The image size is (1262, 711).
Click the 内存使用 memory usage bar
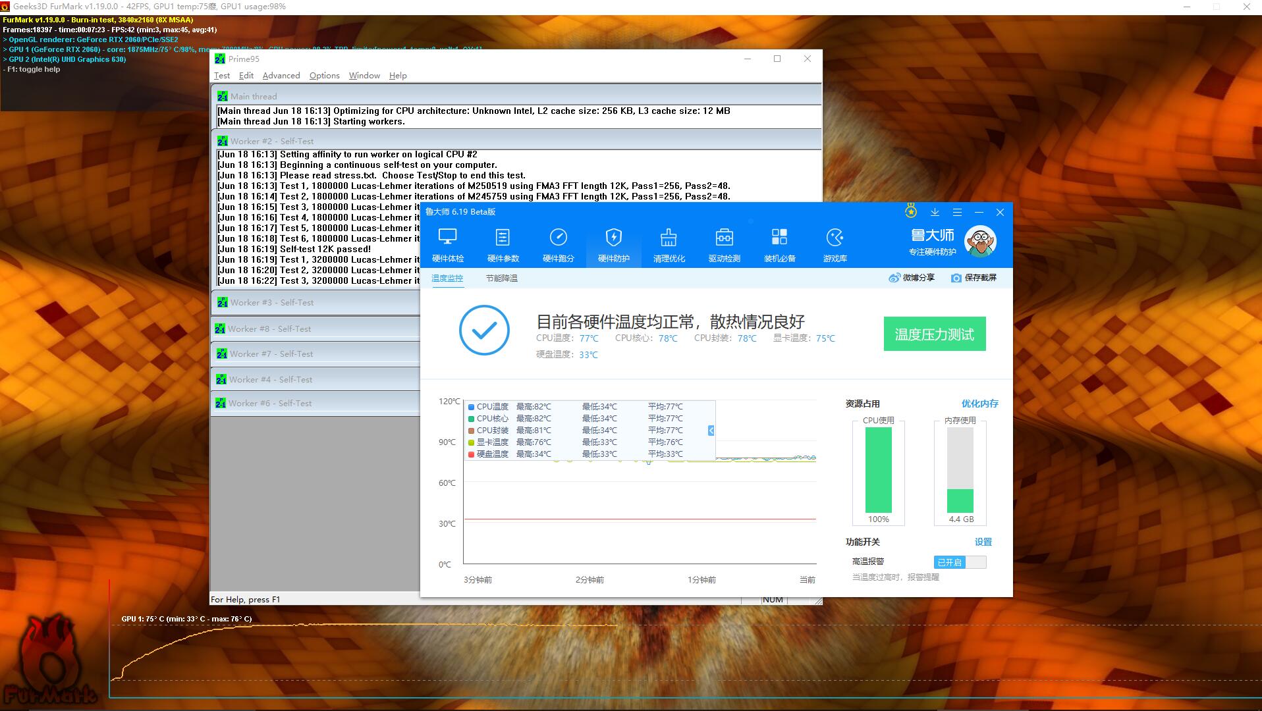[x=960, y=470]
